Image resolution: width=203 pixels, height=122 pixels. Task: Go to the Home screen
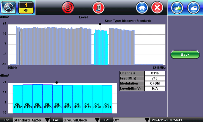(142, 8)
